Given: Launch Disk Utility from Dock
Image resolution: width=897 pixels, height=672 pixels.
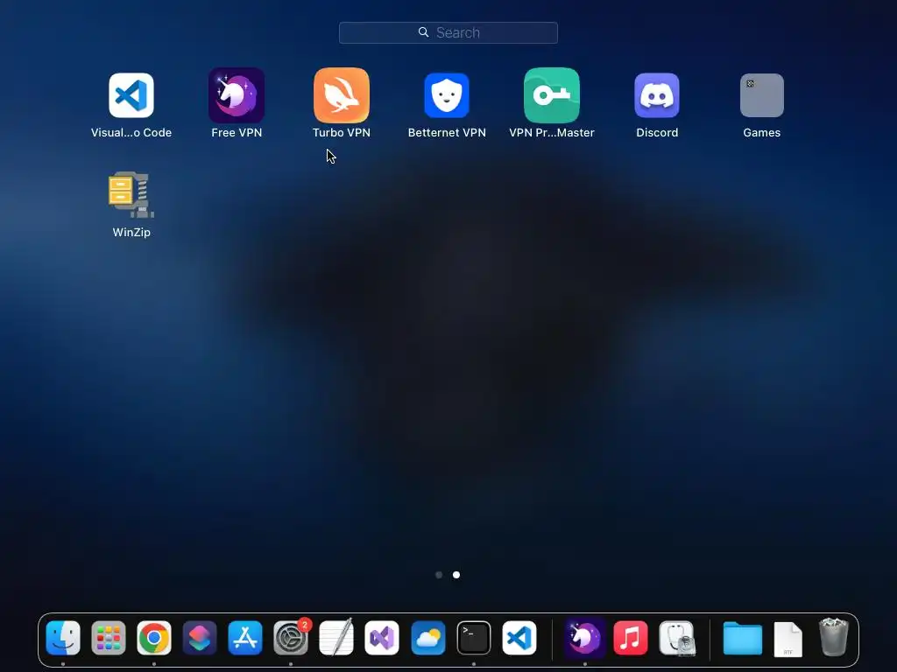Looking at the screenshot, I should [677, 638].
